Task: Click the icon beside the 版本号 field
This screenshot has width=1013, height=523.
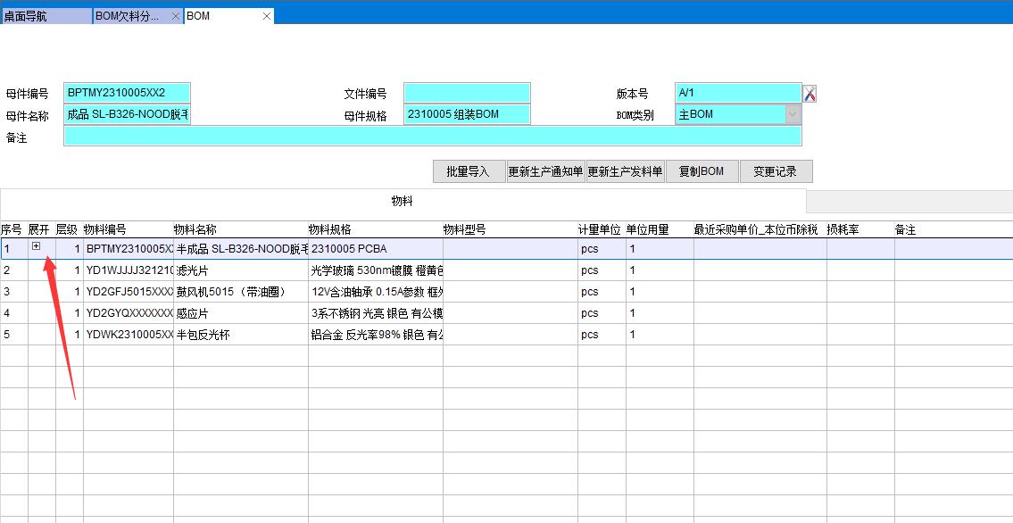Action: point(810,94)
